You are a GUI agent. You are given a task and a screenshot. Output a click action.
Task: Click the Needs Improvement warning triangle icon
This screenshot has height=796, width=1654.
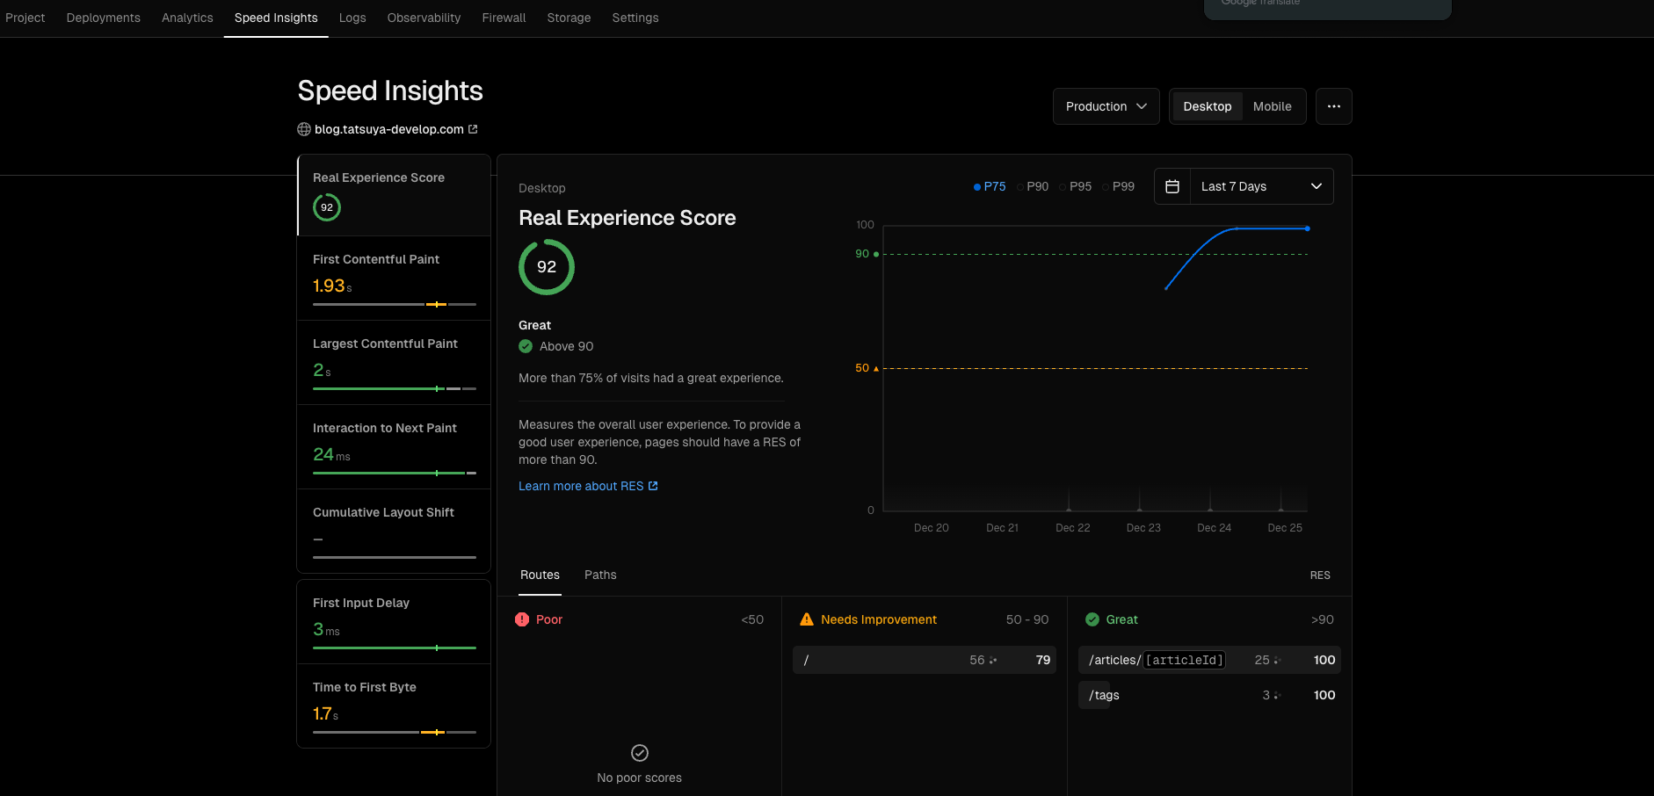pos(807,619)
